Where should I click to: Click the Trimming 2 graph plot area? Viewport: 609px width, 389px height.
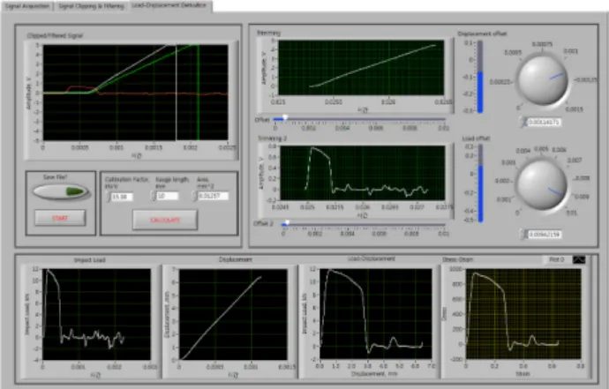tap(363, 173)
